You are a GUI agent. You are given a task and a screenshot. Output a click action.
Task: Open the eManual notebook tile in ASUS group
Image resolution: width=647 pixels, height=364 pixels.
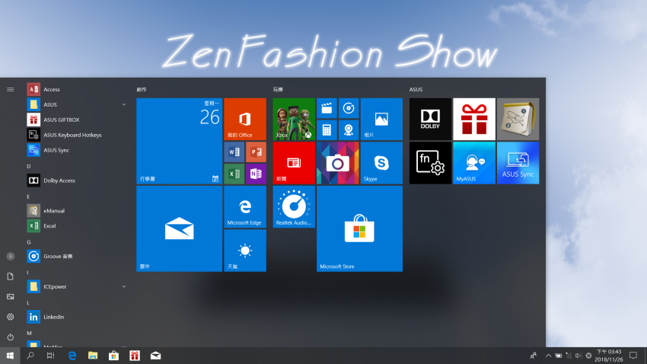(518, 119)
